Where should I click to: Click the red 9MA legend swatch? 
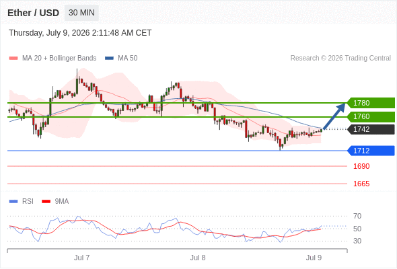46,202
